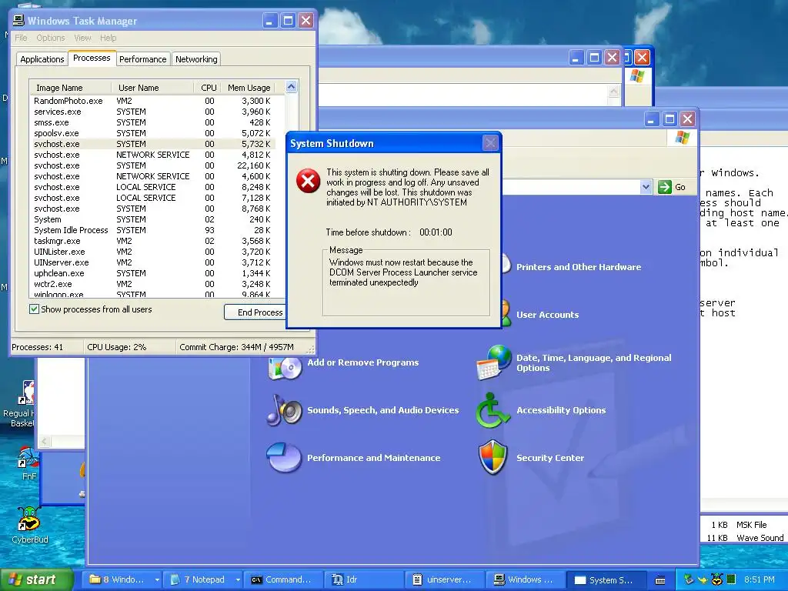Expand the Windows Explorer taskbar group
This screenshot has width=788, height=591.
[157, 580]
